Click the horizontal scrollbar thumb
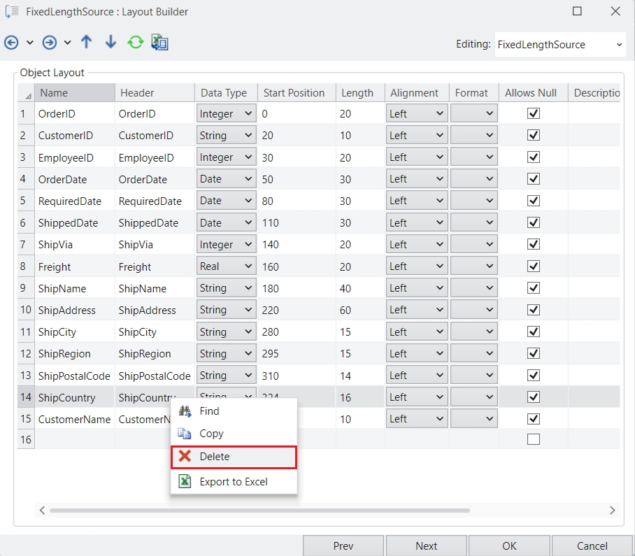 (x=259, y=511)
